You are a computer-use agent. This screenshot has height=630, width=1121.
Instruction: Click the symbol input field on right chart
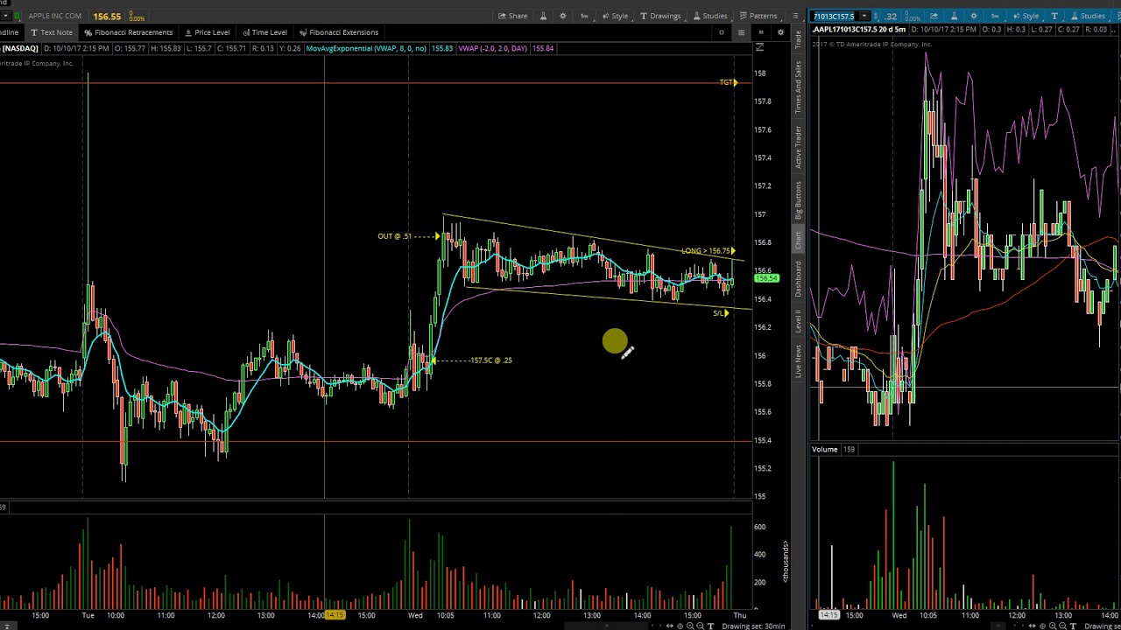tap(835, 16)
